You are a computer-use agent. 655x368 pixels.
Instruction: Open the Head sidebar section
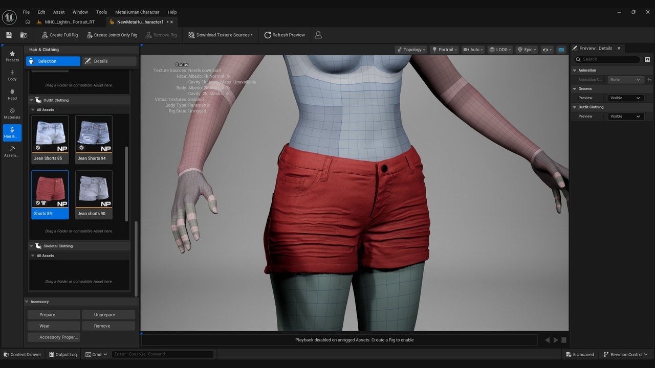point(12,95)
